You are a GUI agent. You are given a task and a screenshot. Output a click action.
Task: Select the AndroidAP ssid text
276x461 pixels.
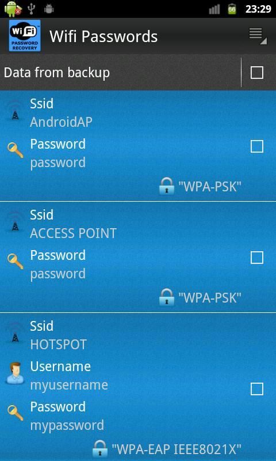click(x=61, y=122)
